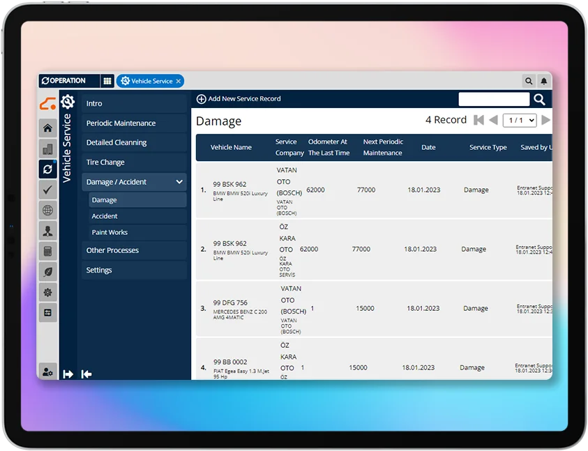Open the page selector 1 / 1 dropdown
This screenshot has width=588, height=451.
tap(520, 121)
